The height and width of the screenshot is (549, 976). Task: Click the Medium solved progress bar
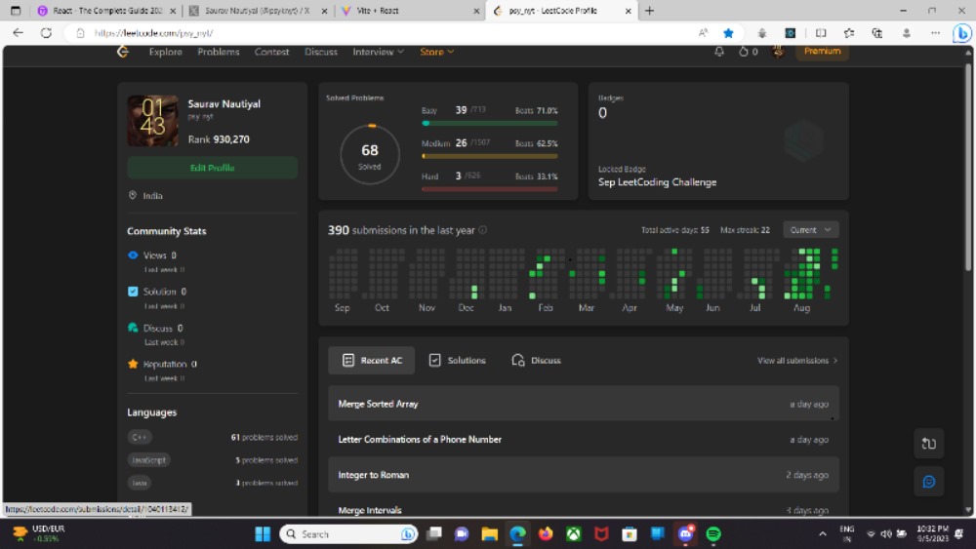click(x=489, y=156)
